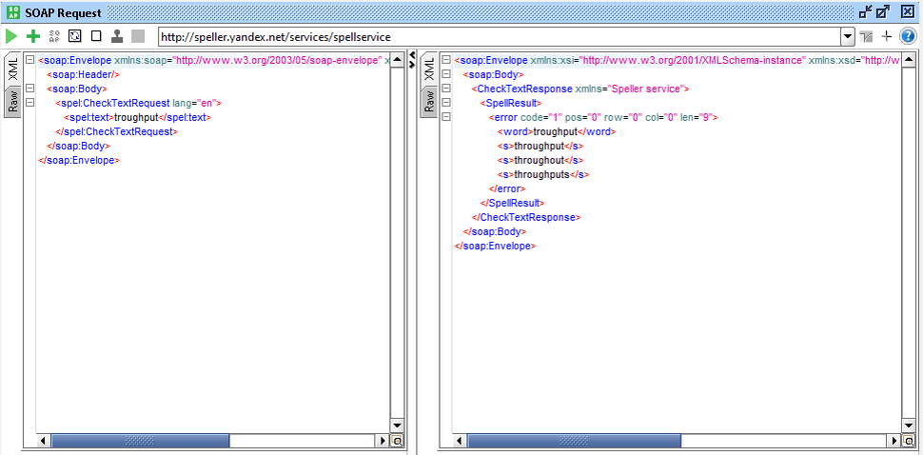The width and height of the screenshot is (923, 455).
Task: Collapse soap:Envelope node in request pane
Action: point(29,59)
